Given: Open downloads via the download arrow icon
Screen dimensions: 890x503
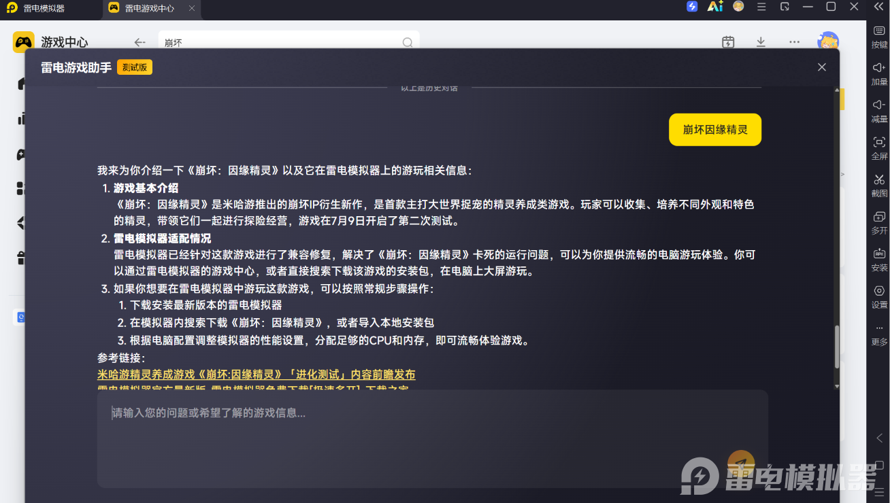Looking at the screenshot, I should (761, 42).
